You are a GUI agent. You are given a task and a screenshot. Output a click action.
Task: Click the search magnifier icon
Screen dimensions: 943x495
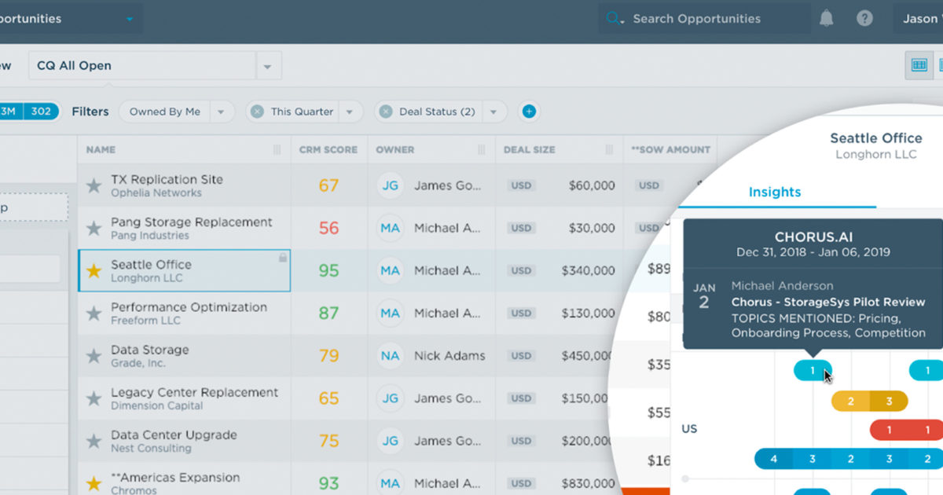[x=613, y=19]
